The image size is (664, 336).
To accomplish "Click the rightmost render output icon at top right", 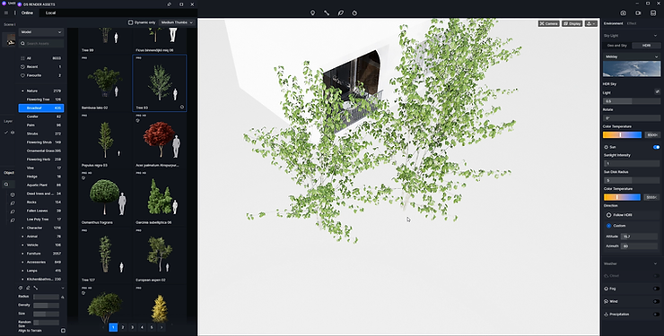I will pos(653,13).
